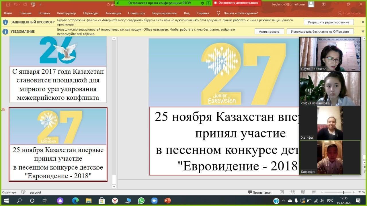Go to the Рецензирование tab
The height and width of the screenshot is (206, 367).
(164, 13)
